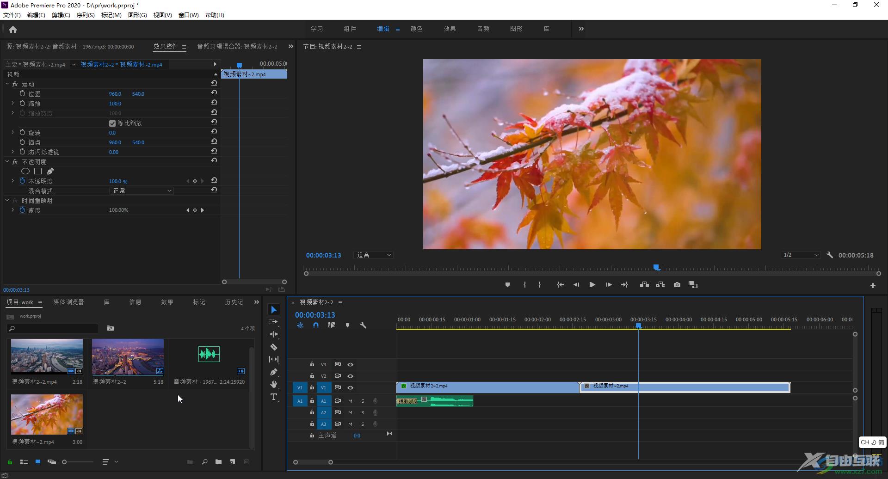
Task: Open zoom level dropdown showing 适合
Action: point(374,255)
